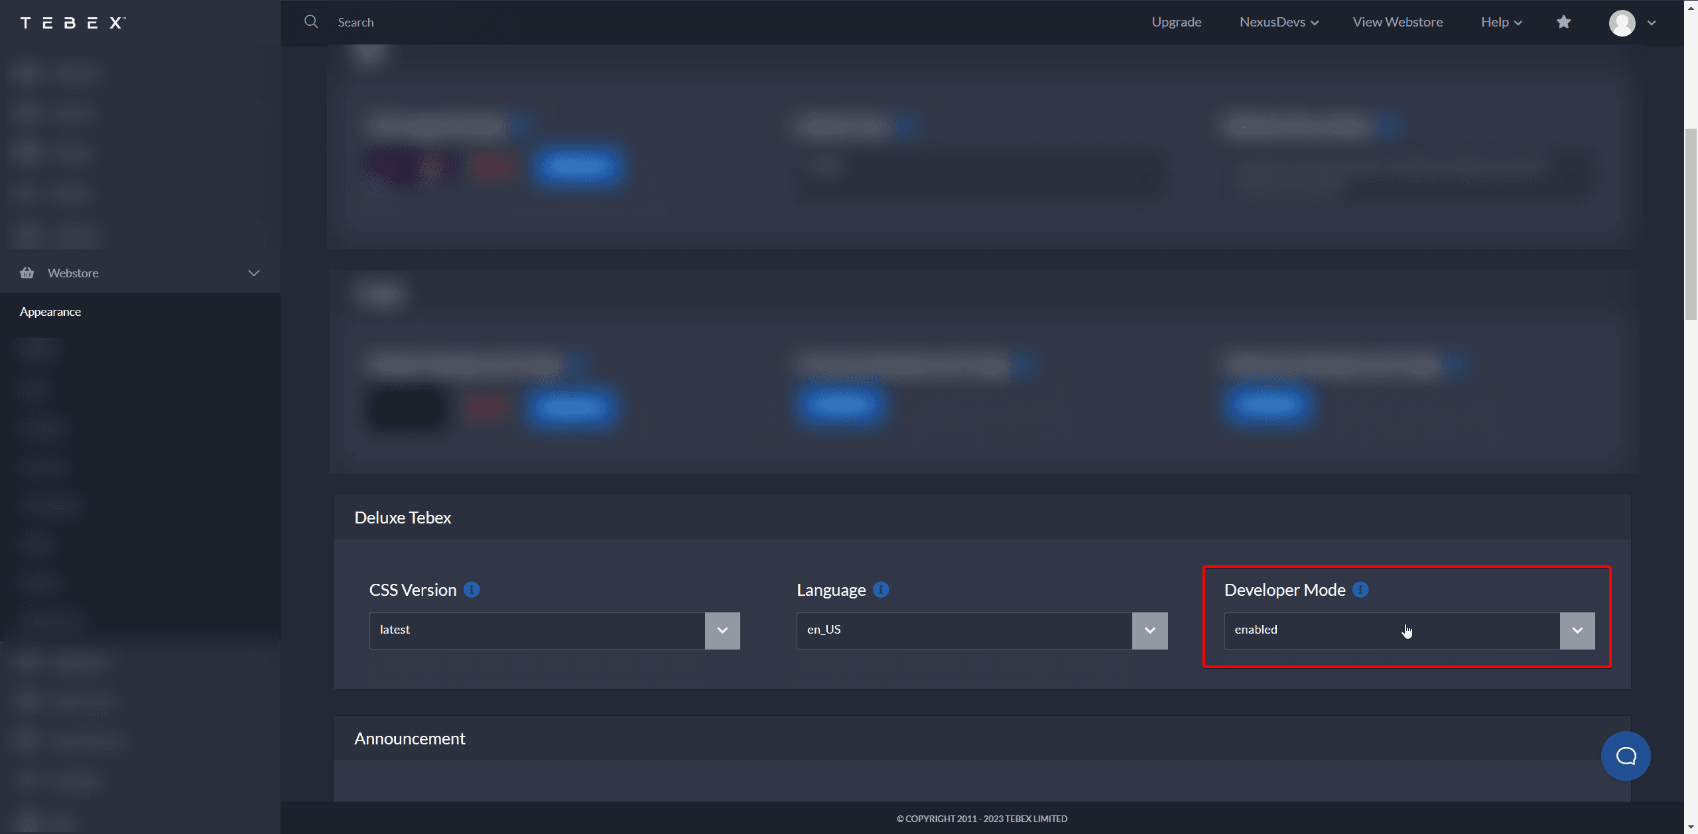
Task: Open the Upgrade link
Action: 1176,22
